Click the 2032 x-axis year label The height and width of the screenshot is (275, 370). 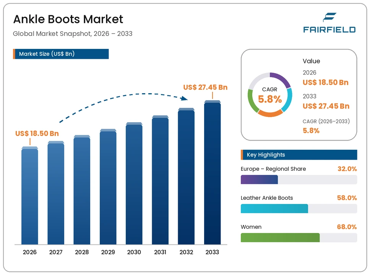tap(186, 252)
